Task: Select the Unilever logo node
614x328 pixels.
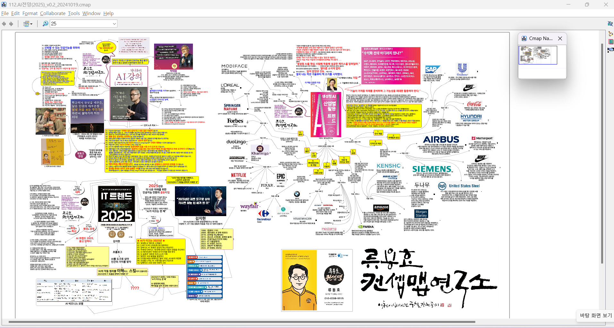Action: click(462, 70)
